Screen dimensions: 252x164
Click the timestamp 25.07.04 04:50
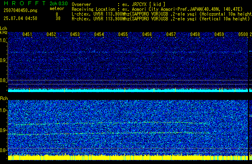pos(20,18)
